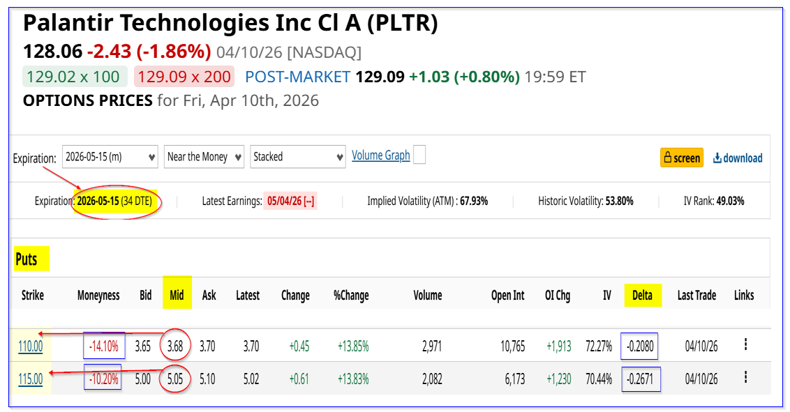Viewport: 790px width, 412px height.
Task: Click the three-dot menu for 110.00 strike
Action: 745,344
